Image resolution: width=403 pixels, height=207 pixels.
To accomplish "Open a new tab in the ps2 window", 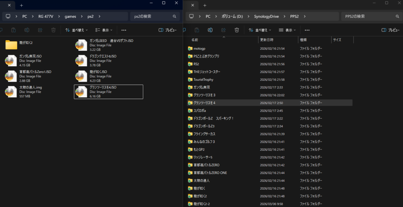I will [x=21, y=5].
